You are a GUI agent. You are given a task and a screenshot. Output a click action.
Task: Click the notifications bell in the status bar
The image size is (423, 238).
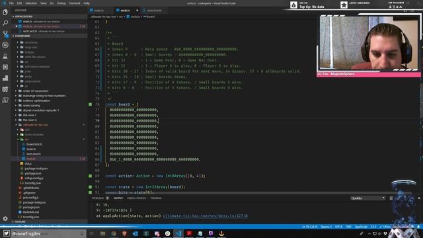click(x=418, y=227)
